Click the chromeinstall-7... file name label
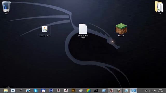The width and height of the screenshot is (166, 93). click(x=45, y=36)
